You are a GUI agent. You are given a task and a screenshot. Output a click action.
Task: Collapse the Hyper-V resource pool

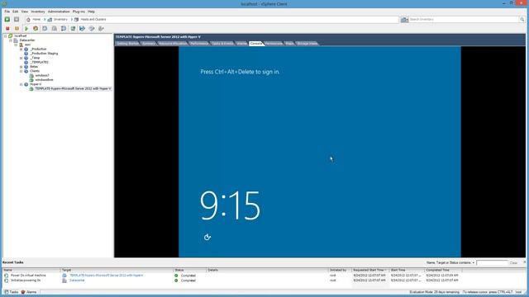point(21,84)
